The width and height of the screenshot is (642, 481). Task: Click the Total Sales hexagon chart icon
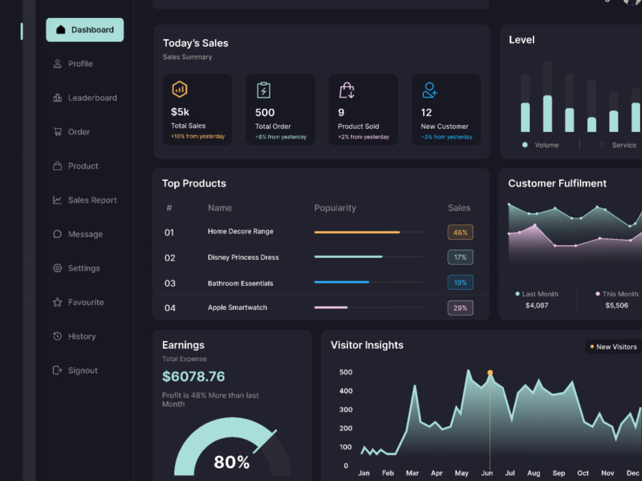[180, 89]
